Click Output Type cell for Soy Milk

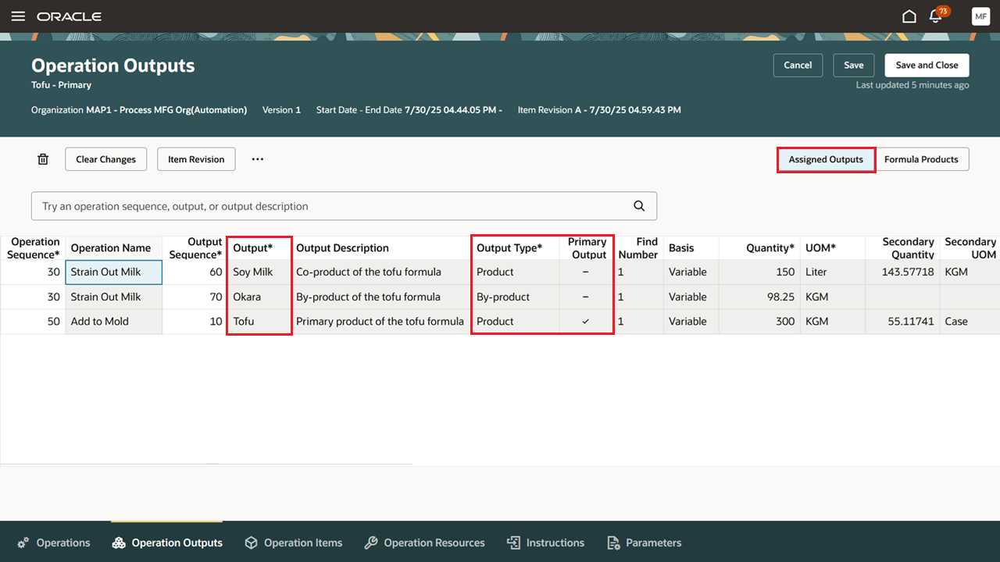516,272
